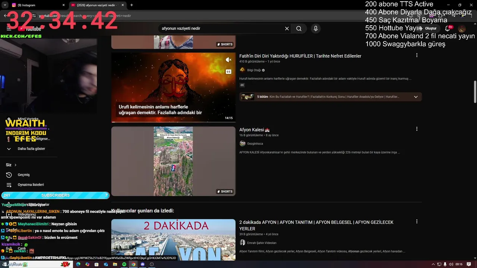Open more options for Afyon Kalesi
Image resolution: width=477 pixels, height=268 pixels.
coord(417,129)
